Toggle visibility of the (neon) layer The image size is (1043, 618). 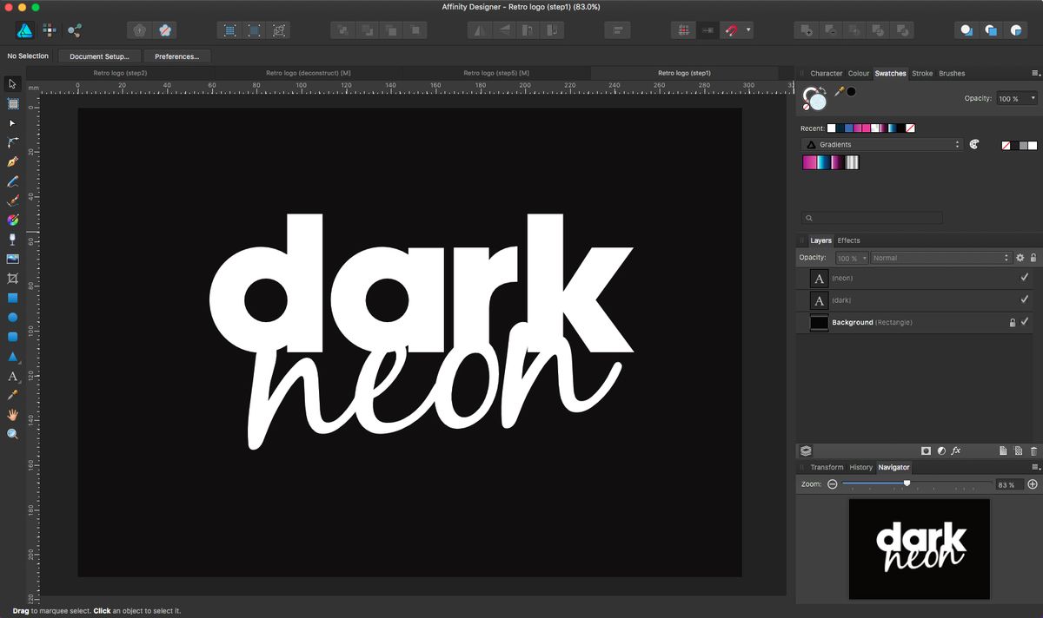1025,279
